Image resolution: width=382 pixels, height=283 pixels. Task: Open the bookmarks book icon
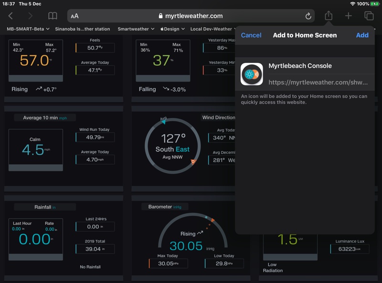[x=53, y=16]
